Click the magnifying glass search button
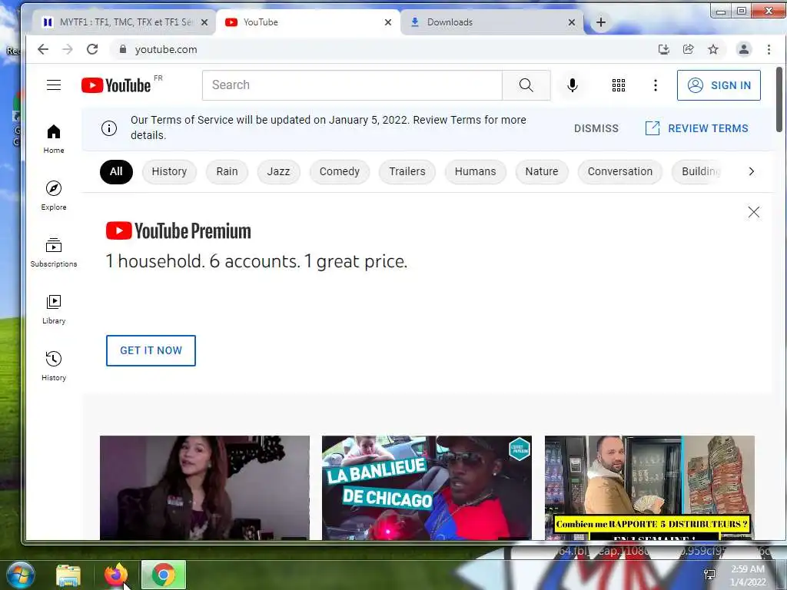The width and height of the screenshot is (787, 590). 526,85
